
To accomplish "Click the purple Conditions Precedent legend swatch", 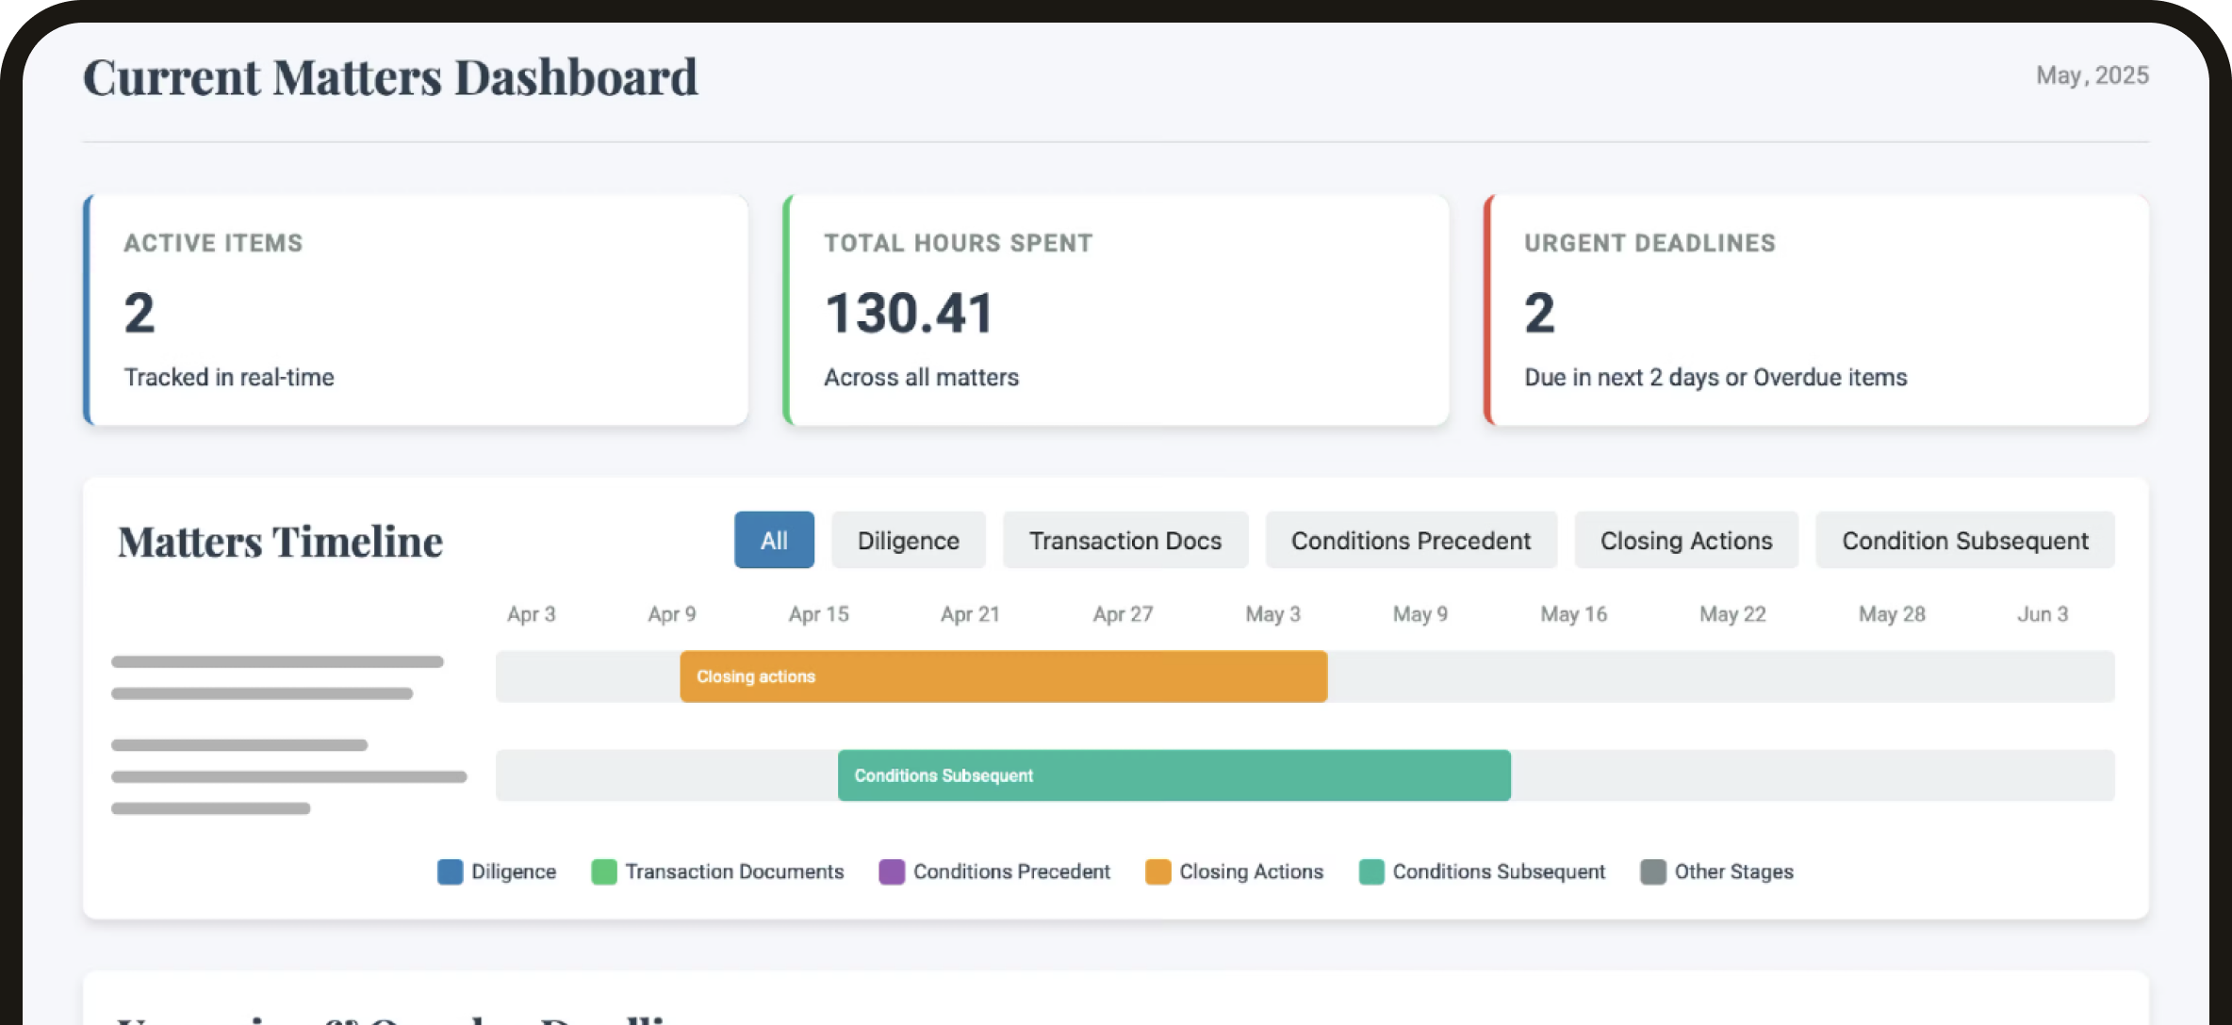I will coord(892,871).
